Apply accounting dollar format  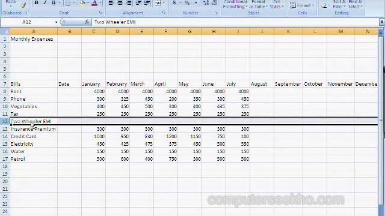[x=174, y=3]
